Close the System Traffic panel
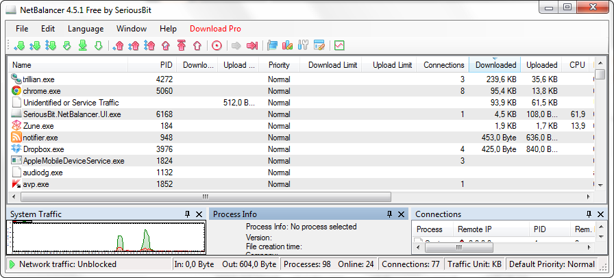Image resolution: width=614 pixels, height=278 pixels. pos(199,214)
